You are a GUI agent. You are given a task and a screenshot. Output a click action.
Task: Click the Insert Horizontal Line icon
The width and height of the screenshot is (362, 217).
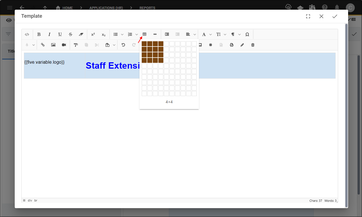click(x=155, y=34)
